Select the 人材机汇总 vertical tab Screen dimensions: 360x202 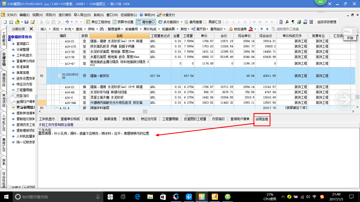click(x=4, y=123)
